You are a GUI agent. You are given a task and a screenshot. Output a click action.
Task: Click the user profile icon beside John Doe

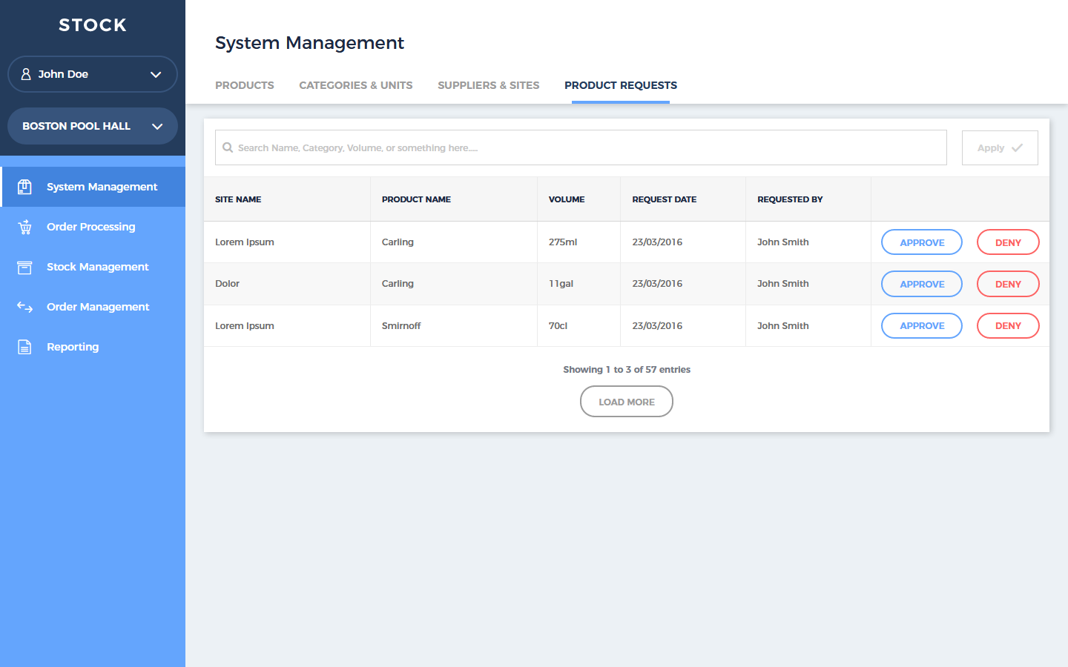[26, 74]
